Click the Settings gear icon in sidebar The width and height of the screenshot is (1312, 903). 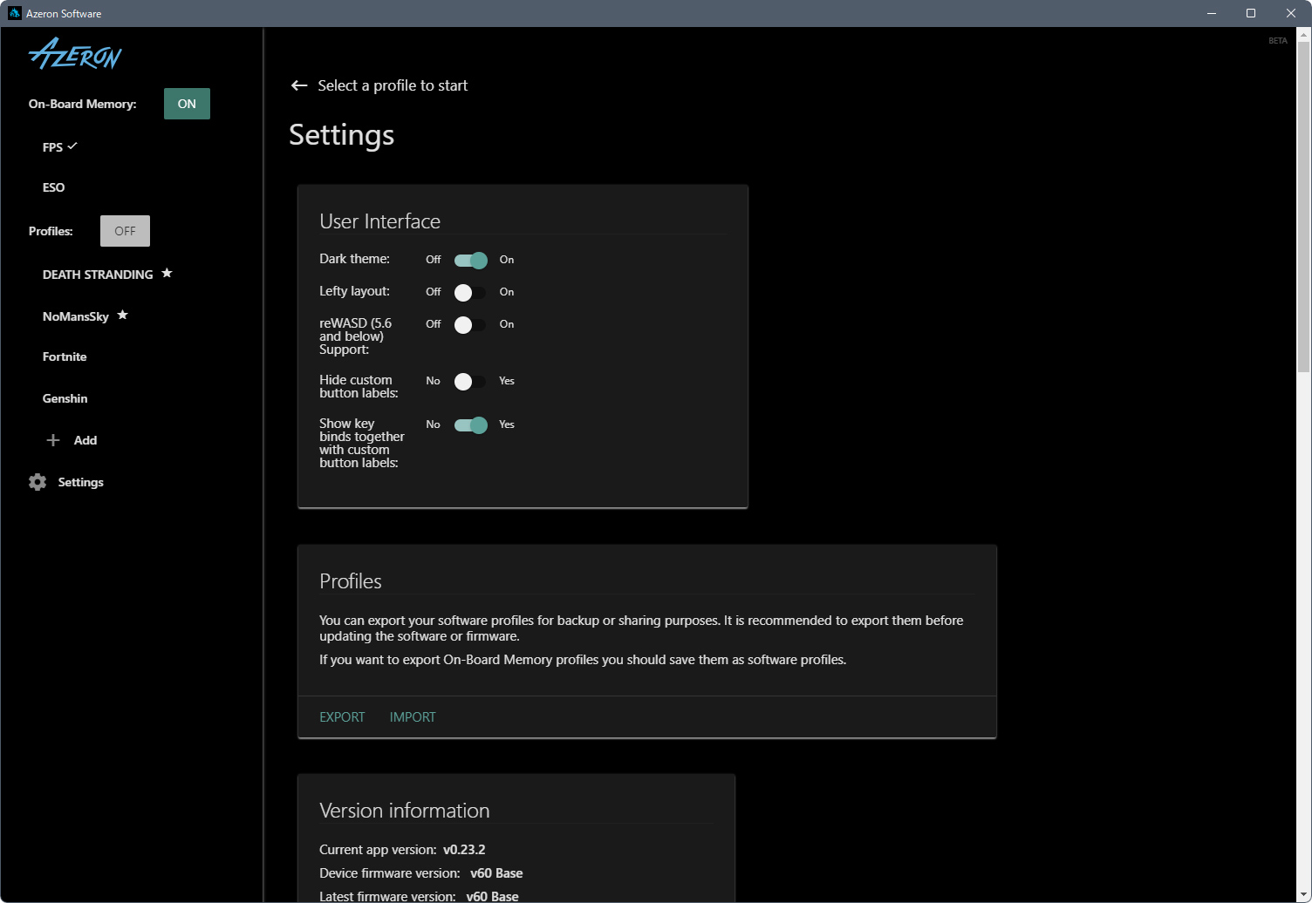point(38,482)
